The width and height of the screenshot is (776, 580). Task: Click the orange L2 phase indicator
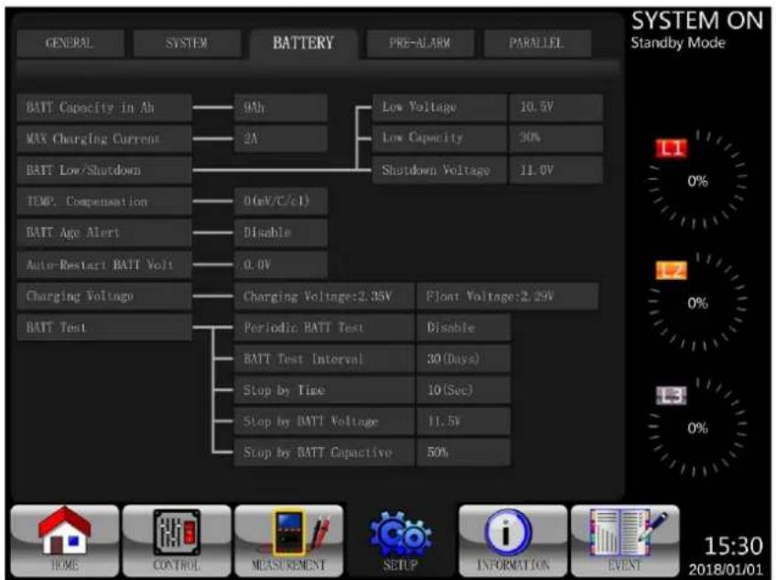coord(671,271)
